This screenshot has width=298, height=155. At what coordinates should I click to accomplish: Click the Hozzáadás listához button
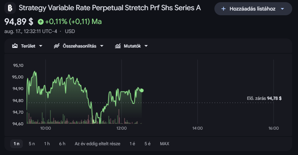coord(253,9)
